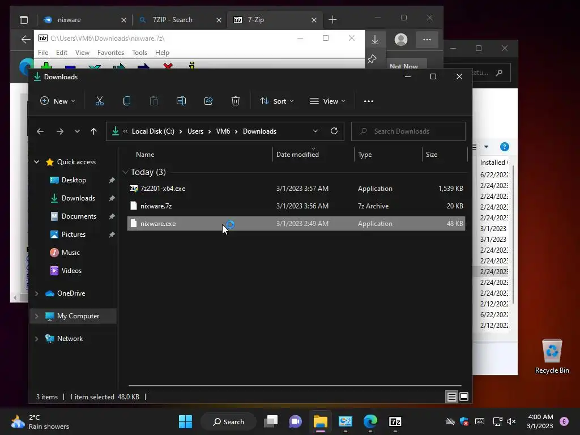The image size is (580, 435).
Task: Select 7z2201-x64.exe file
Action: 296,188
